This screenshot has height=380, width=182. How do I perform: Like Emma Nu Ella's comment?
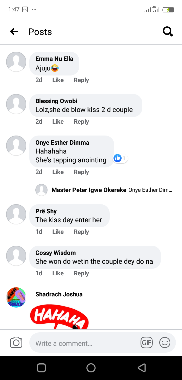[x=58, y=80]
